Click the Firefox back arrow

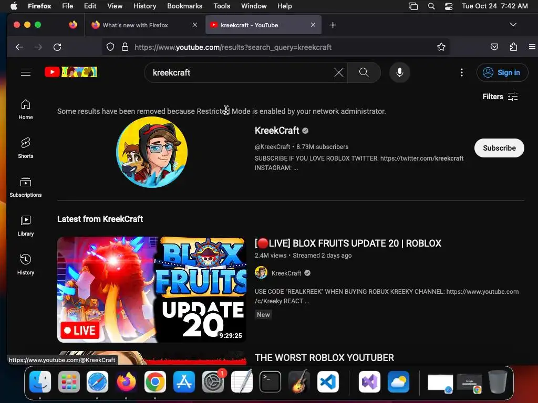[19, 47]
